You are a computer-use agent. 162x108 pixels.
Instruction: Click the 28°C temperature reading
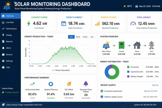[129, 6]
